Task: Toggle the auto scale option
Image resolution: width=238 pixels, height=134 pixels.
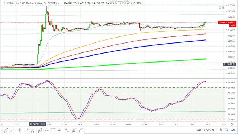Action: [233, 130]
